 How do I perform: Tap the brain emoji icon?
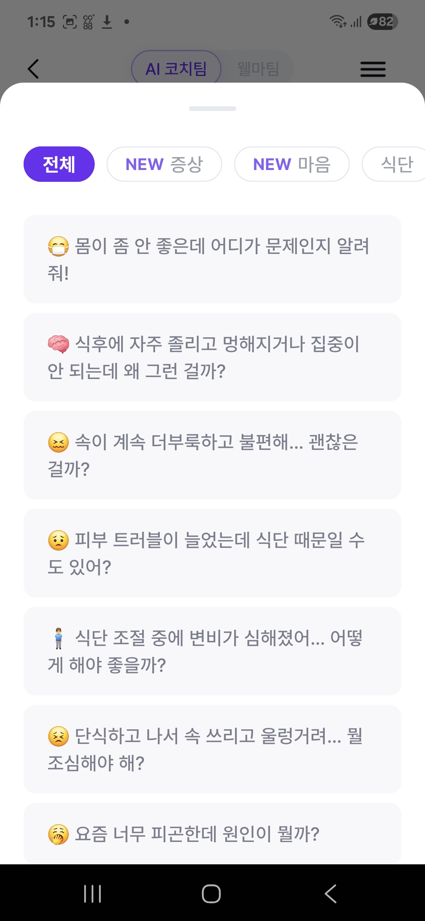(x=58, y=344)
